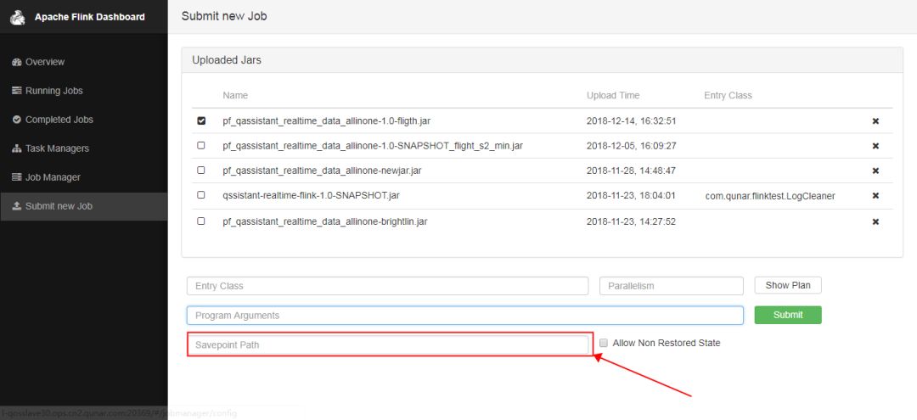Check the qssistant-realtime-flink-1.0-SNAPSHOT.jar checkbox

tap(201, 195)
